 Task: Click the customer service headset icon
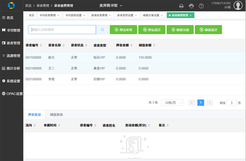coord(192,6)
